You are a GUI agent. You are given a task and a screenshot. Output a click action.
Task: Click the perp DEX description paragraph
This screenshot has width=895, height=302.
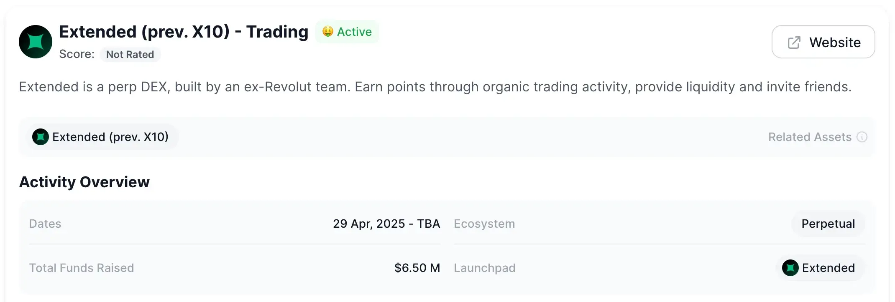click(x=435, y=87)
